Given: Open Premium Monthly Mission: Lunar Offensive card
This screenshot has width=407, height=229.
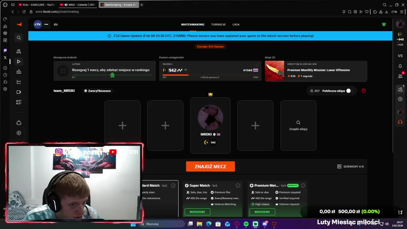Looking at the screenshot, I should coord(316,71).
